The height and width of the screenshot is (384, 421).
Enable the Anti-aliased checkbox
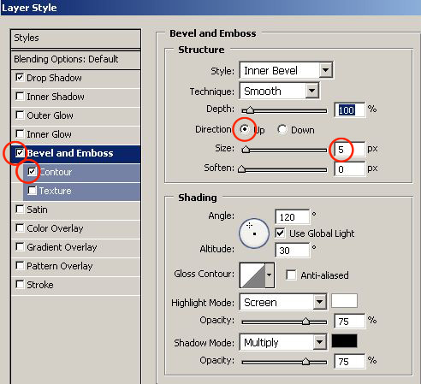(291, 275)
